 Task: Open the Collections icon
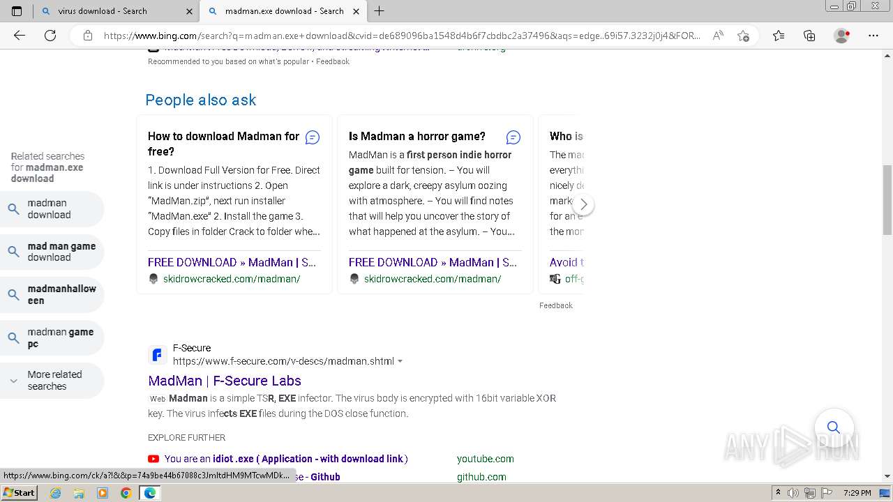point(809,36)
